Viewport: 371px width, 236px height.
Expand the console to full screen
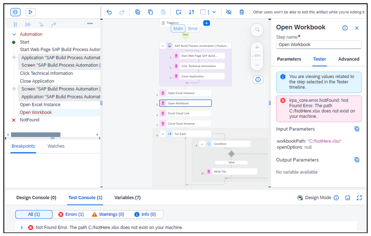click(x=359, y=198)
